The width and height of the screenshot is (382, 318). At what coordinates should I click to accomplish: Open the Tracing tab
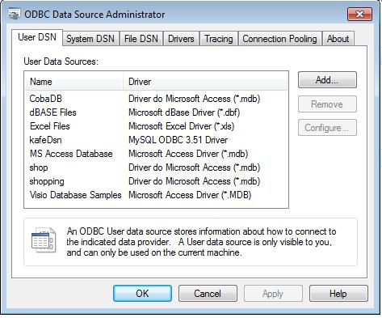[219, 39]
